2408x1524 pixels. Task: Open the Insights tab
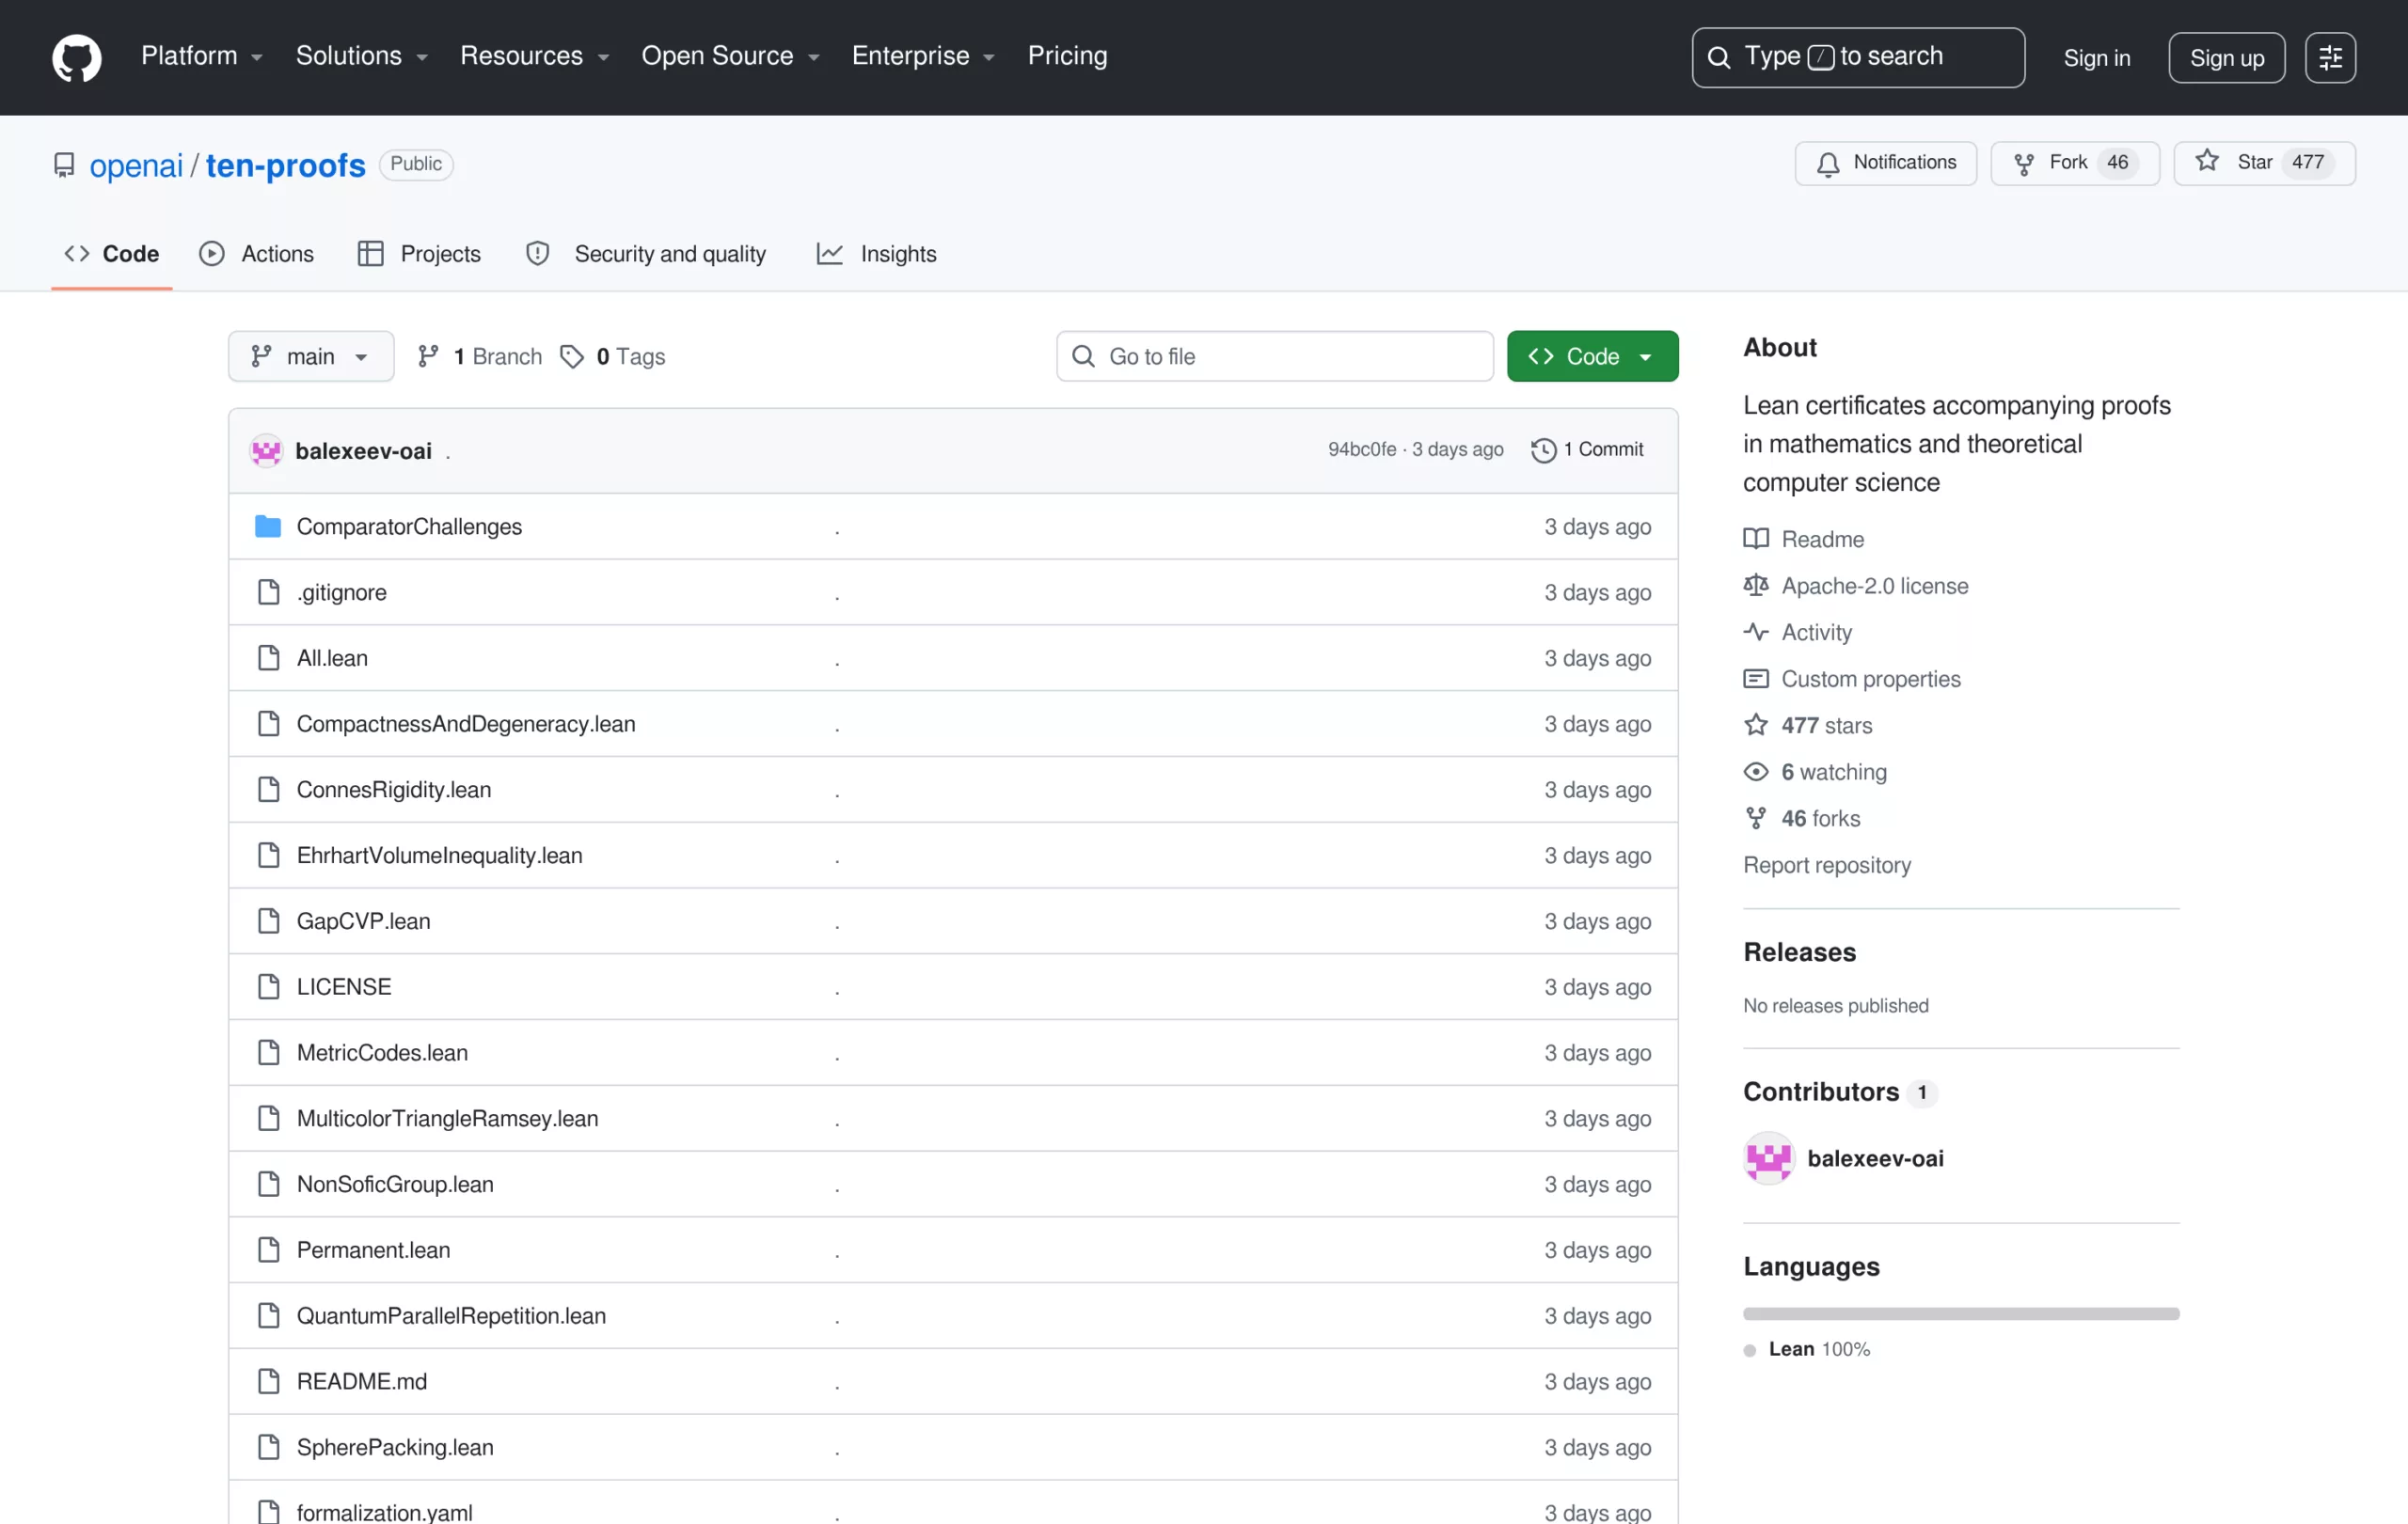tap(877, 254)
